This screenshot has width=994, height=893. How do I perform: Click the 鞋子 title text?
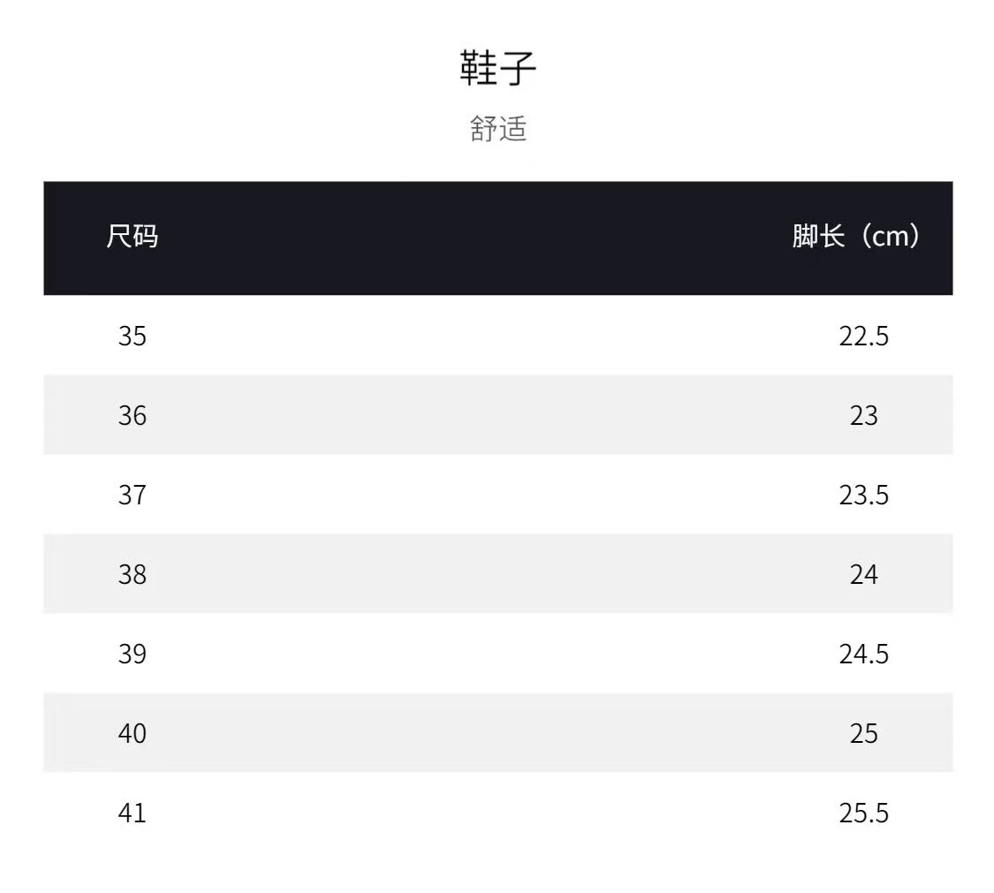tap(497, 68)
